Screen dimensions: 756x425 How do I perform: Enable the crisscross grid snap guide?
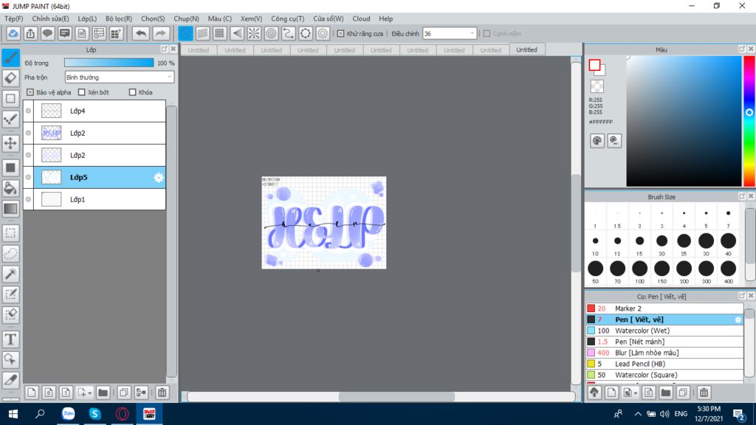tap(220, 33)
